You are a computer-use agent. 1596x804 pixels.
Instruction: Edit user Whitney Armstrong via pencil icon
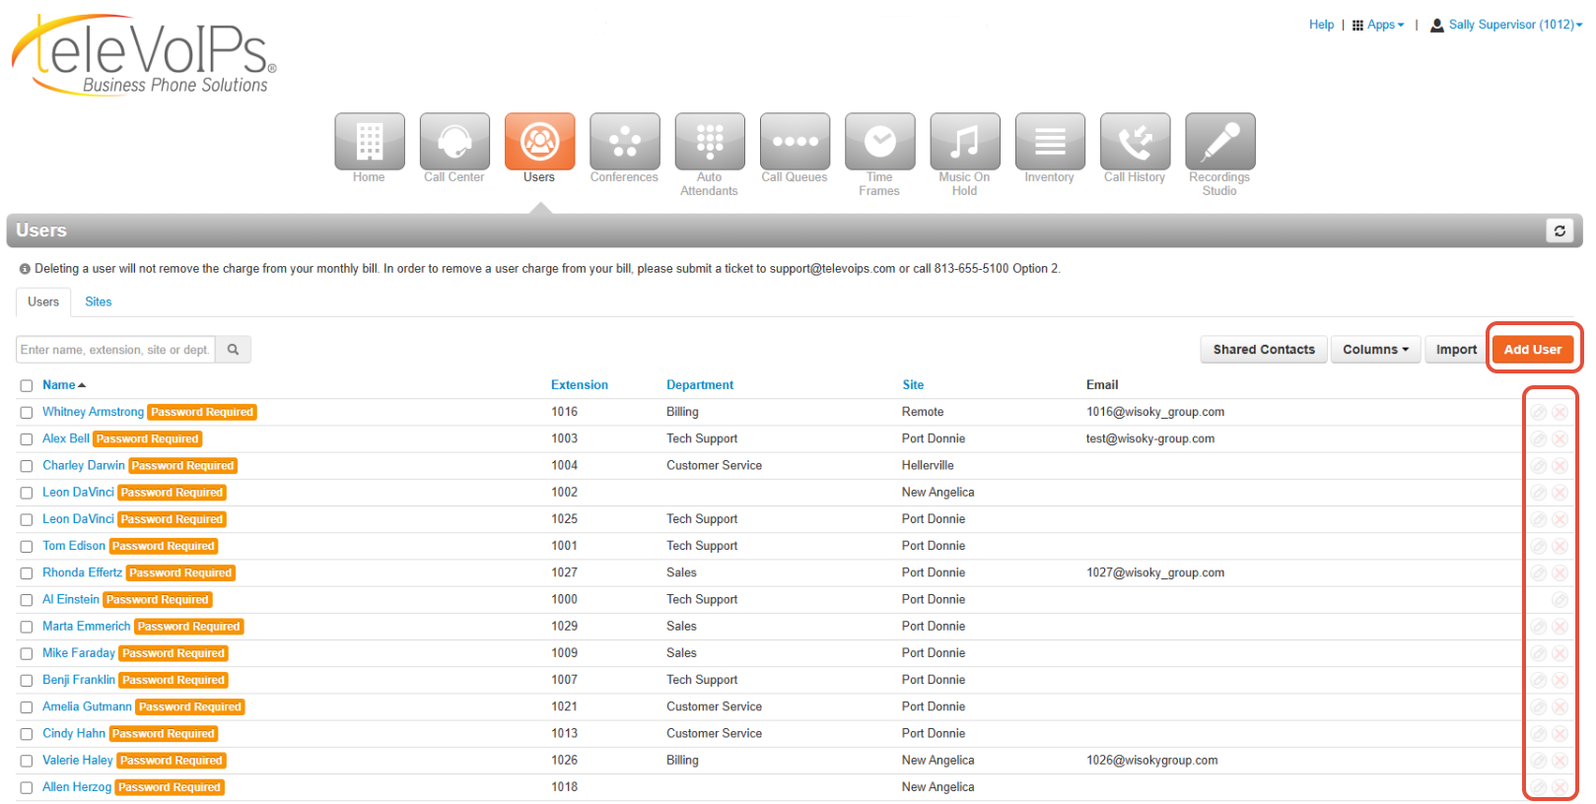pos(1539,412)
